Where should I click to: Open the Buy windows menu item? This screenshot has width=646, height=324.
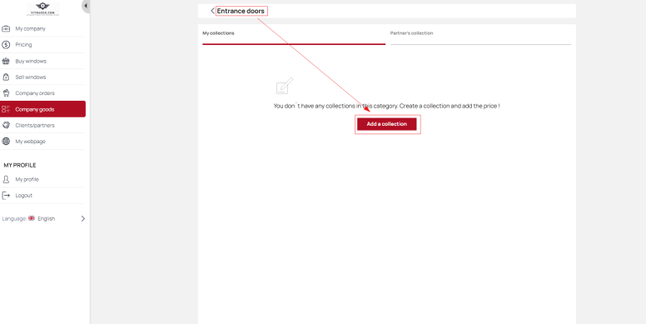pyautogui.click(x=42, y=61)
